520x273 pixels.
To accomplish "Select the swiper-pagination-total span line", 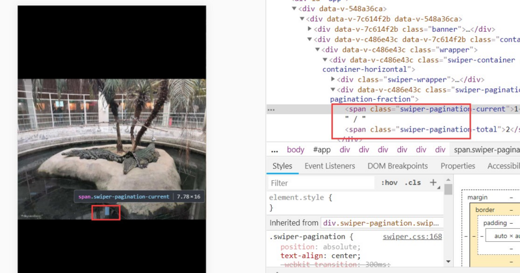I will pyautogui.click(x=432, y=130).
